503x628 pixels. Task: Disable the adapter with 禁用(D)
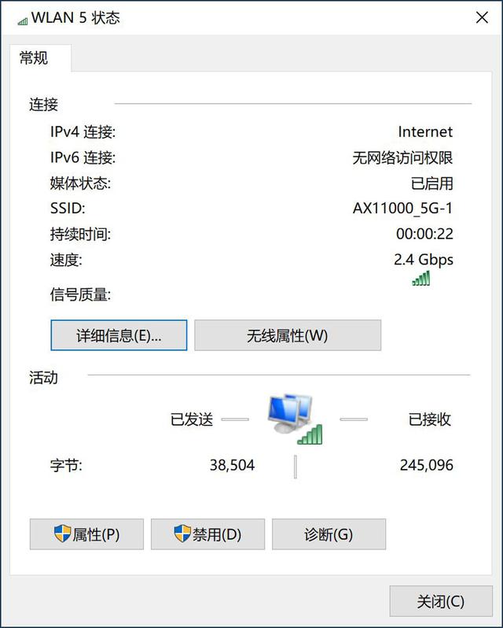(208, 534)
